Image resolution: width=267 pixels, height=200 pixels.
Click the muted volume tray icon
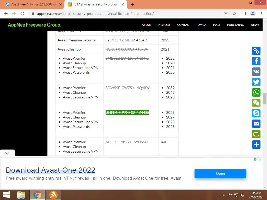point(242,195)
